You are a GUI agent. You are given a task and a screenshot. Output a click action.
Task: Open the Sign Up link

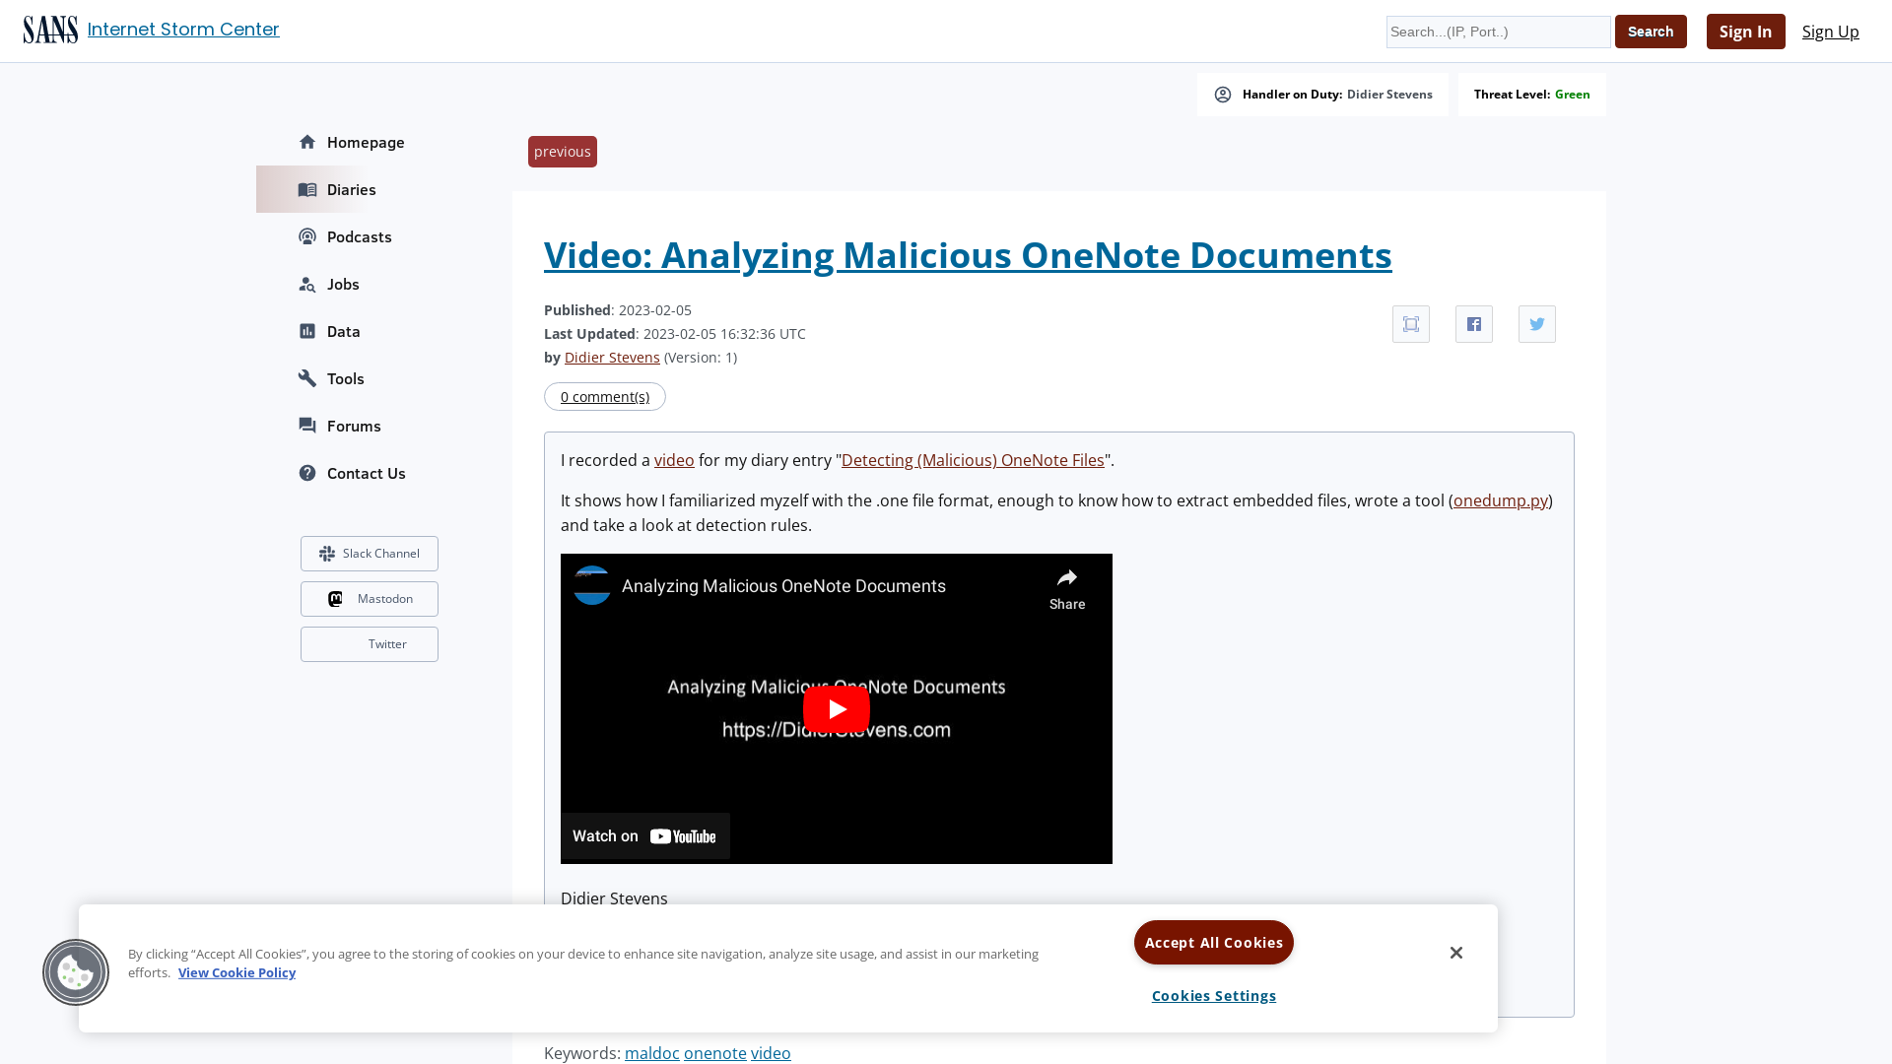point(1830,32)
